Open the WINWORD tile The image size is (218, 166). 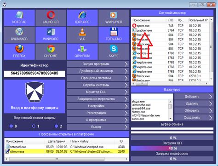51,34
